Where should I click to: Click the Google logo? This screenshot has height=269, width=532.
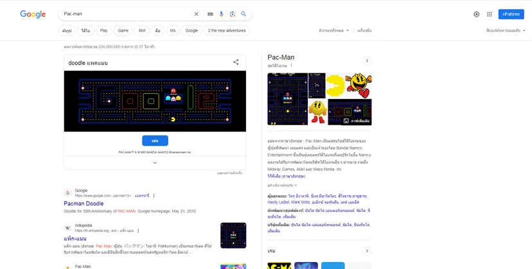pyautogui.click(x=33, y=14)
